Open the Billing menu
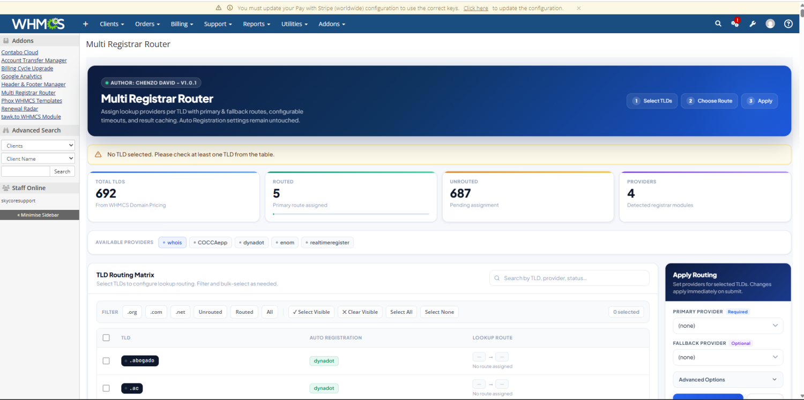The height and width of the screenshot is (400, 804). coord(182,24)
